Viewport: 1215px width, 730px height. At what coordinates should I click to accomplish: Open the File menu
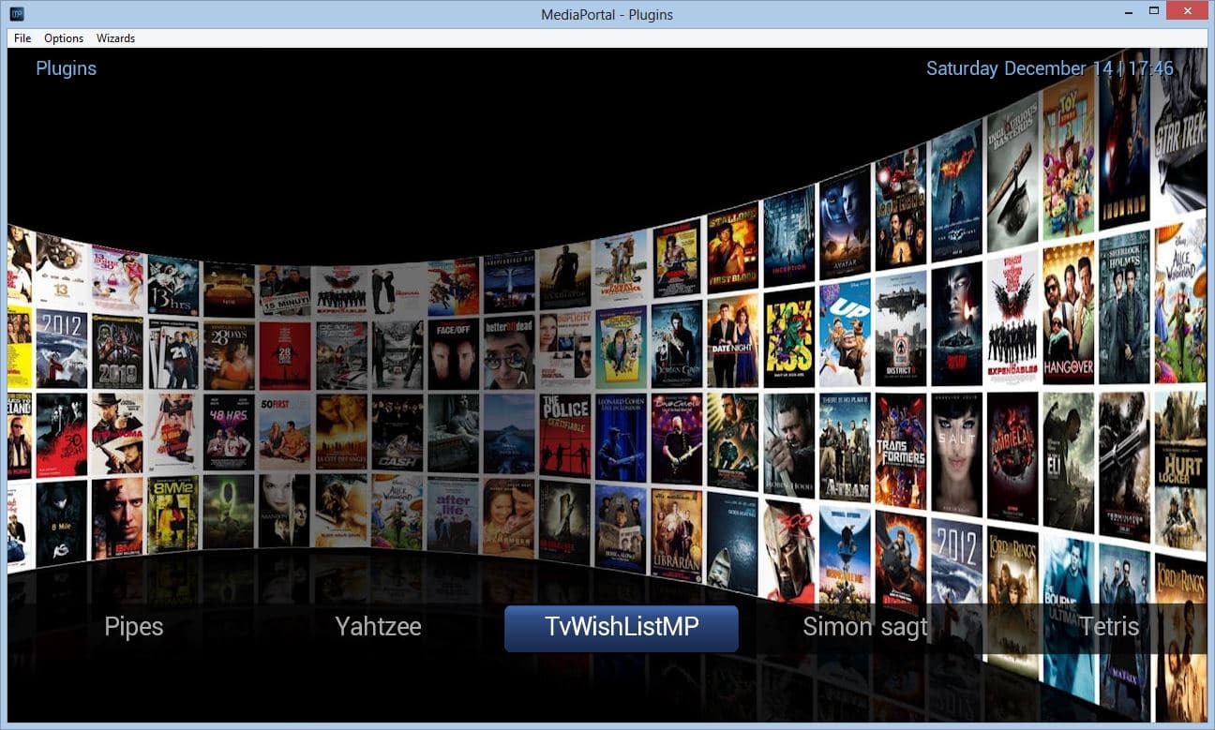[x=22, y=38]
